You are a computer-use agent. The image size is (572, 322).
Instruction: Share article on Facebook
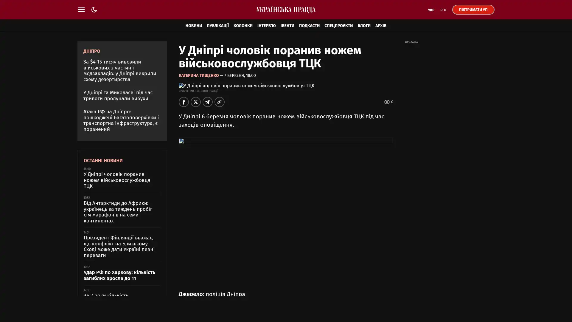[184, 102]
